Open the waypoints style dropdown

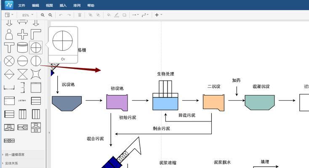pos(145,15)
